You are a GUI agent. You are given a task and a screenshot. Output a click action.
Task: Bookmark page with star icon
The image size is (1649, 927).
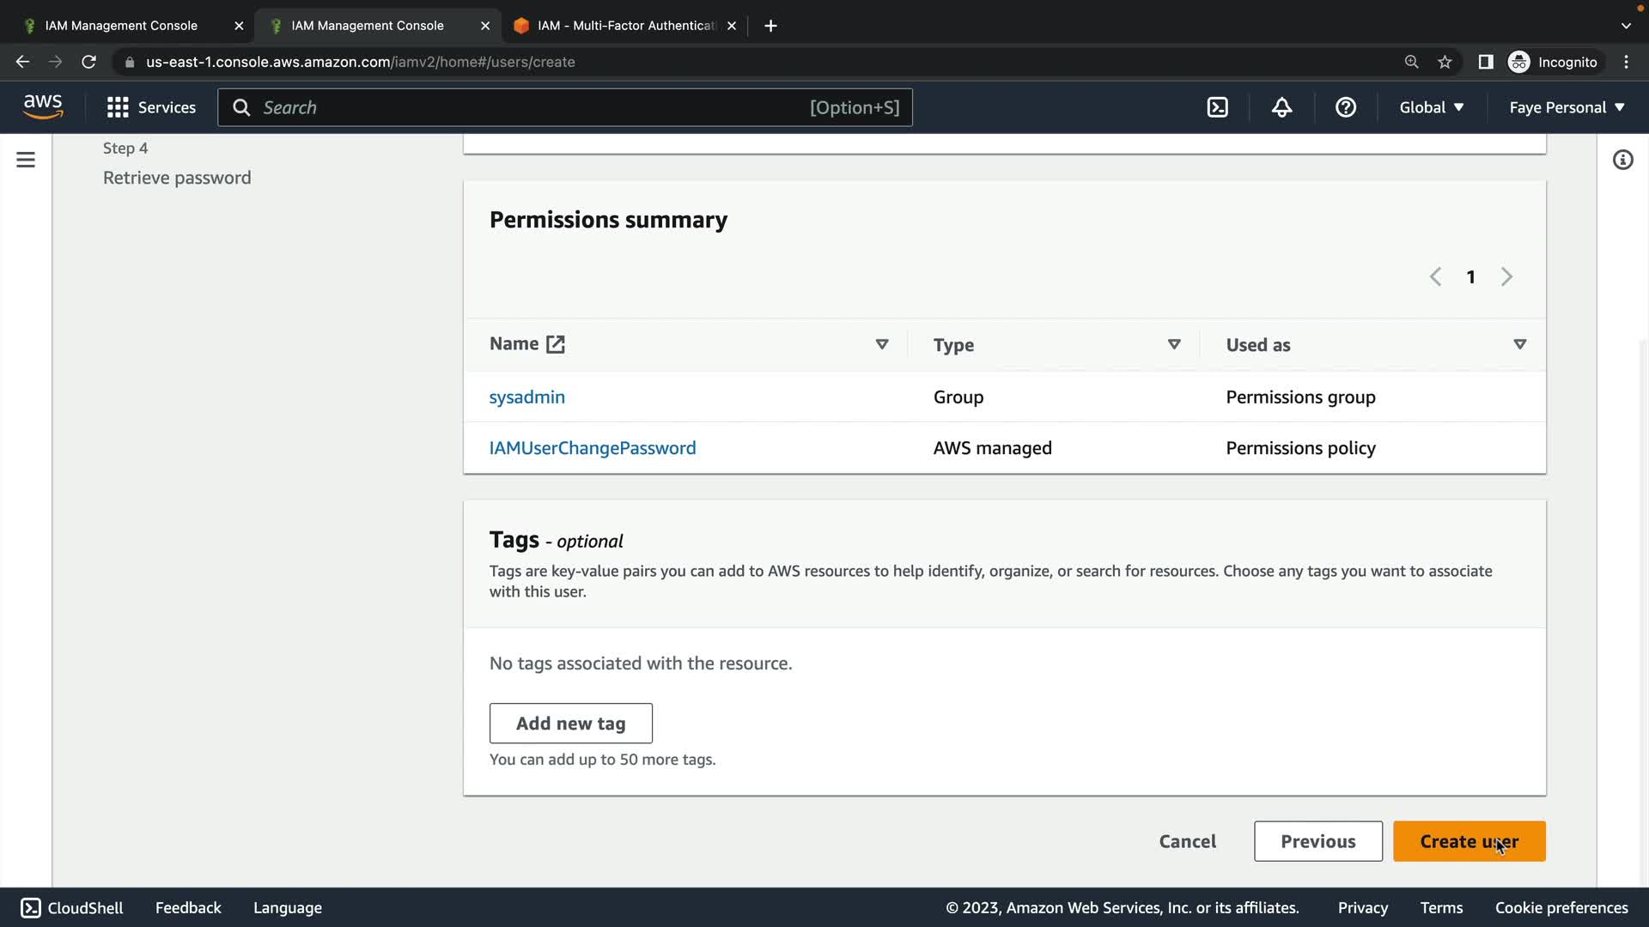tap(1445, 62)
